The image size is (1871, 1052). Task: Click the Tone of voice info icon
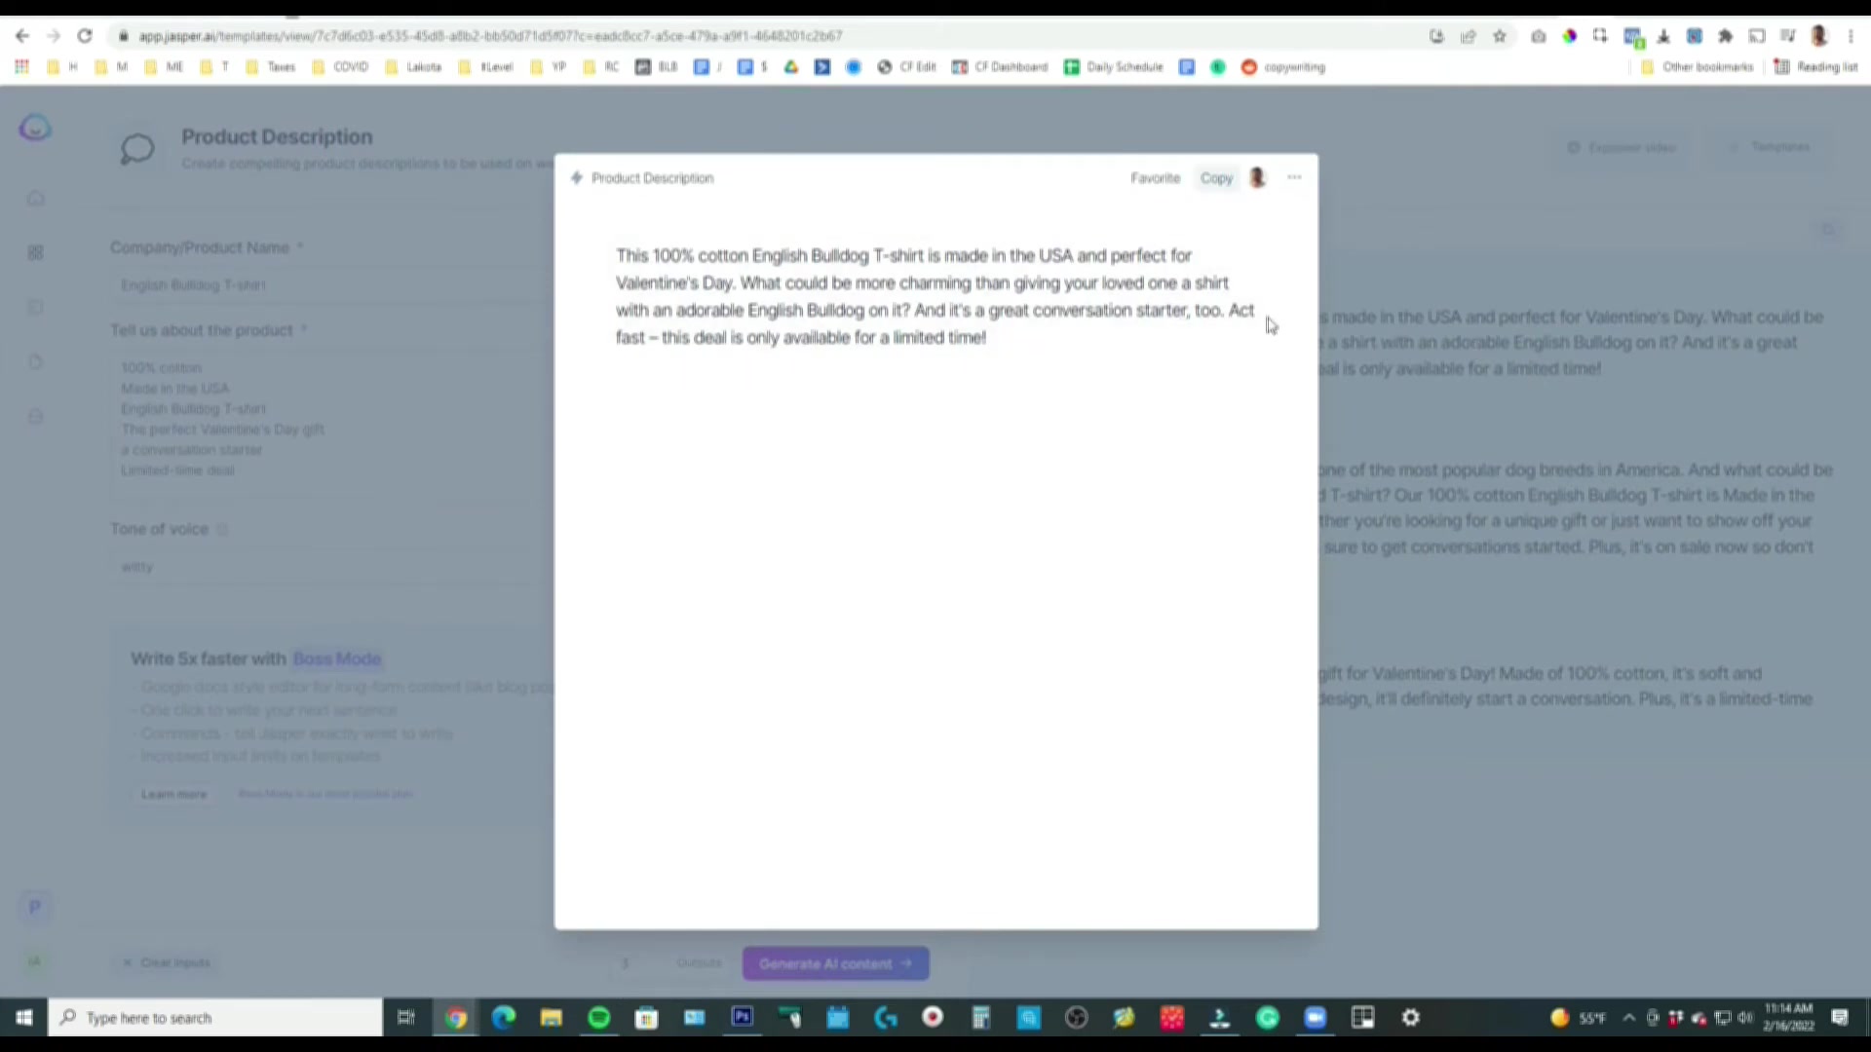222,529
